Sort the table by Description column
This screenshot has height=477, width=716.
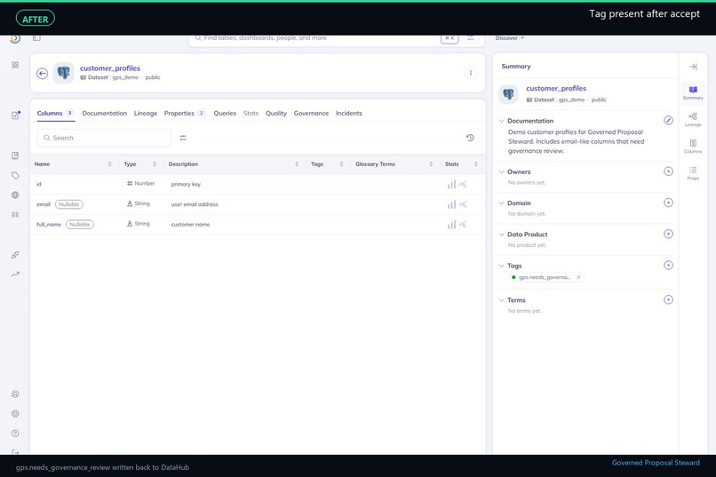(297, 164)
